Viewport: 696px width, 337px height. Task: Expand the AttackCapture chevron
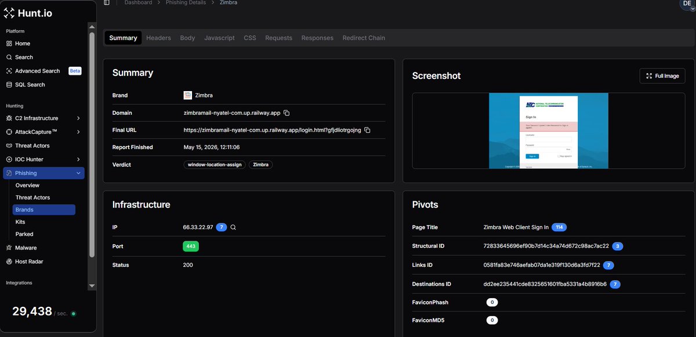78,132
